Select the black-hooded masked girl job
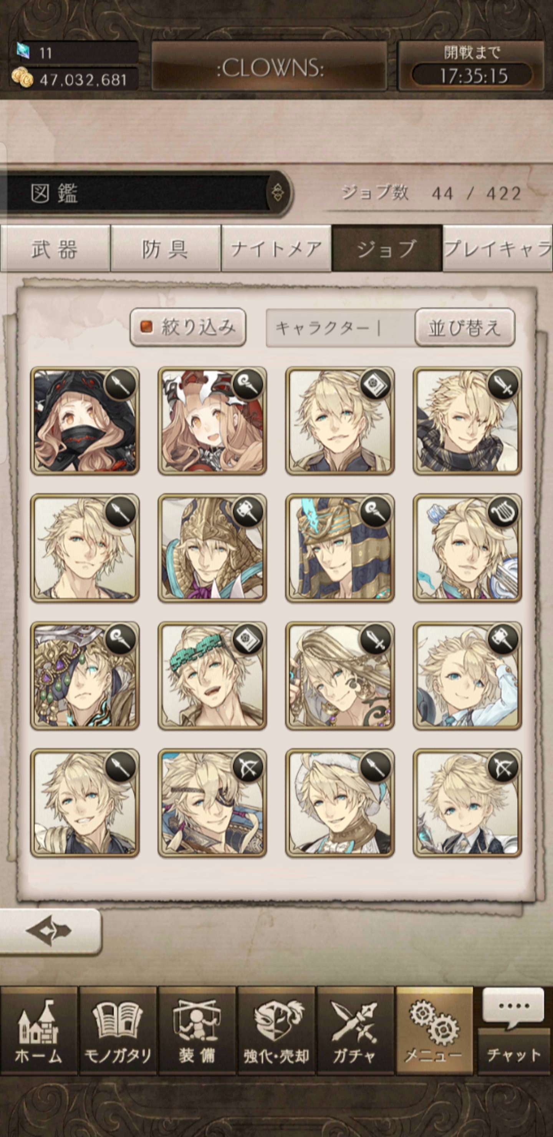 pos(85,421)
